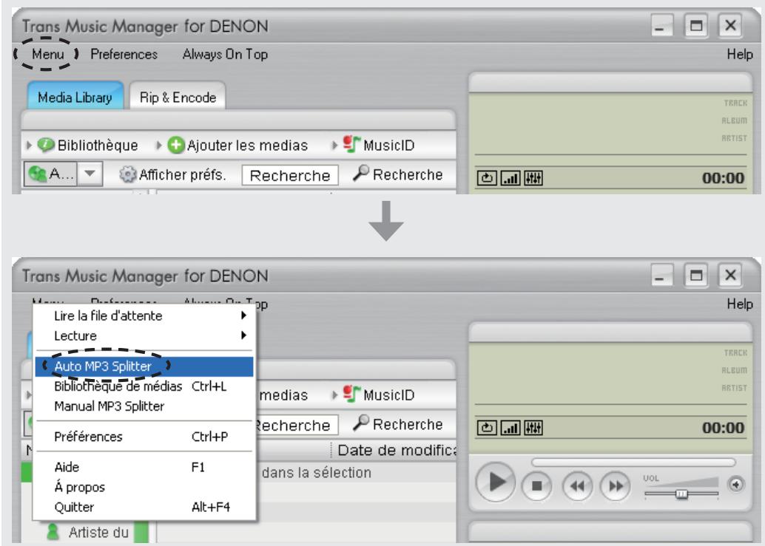Click MusicID icon in upper window
This screenshot has height=546, width=765.
351,144
